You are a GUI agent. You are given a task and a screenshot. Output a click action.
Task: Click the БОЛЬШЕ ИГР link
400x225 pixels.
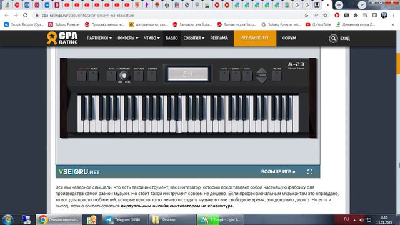278,172
